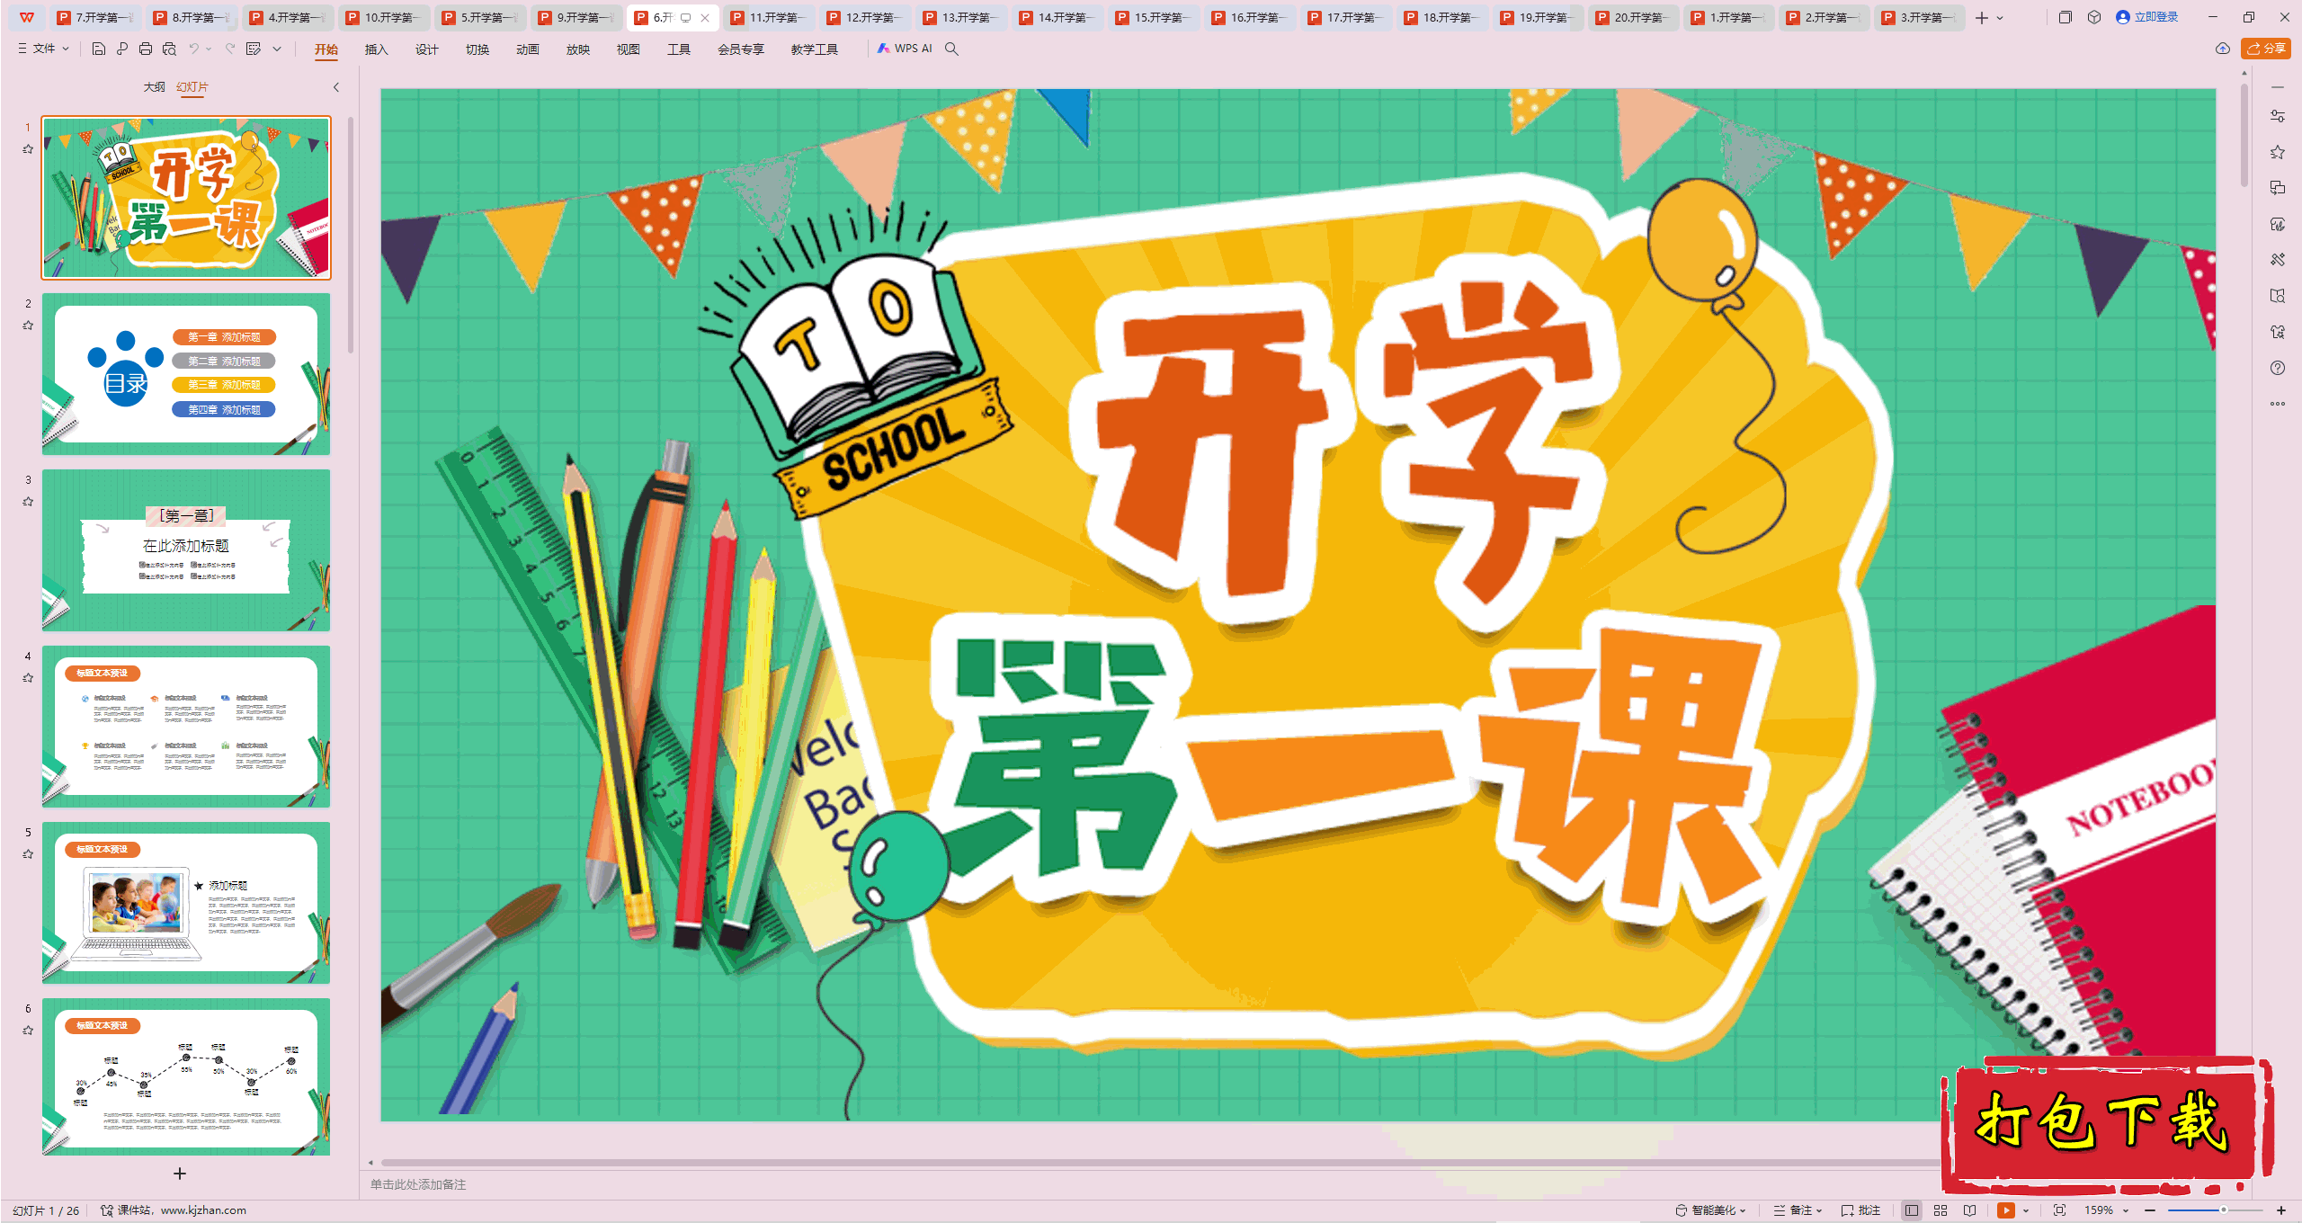Toggle star mark on slide 3
Viewport: 2302px width, 1223px height.
[x=28, y=502]
